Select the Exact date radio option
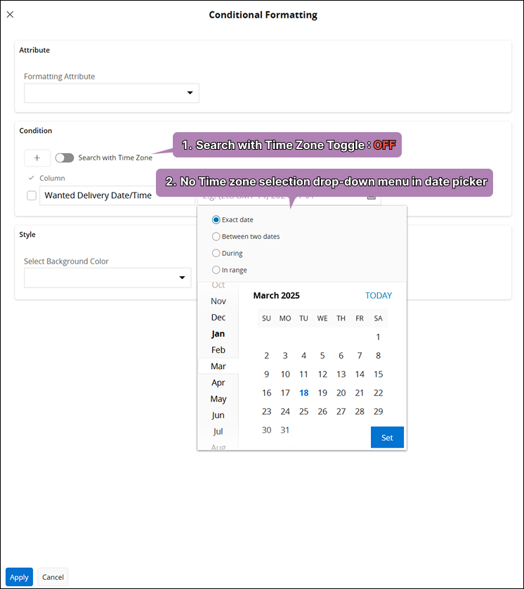Image resolution: width=524 pixels, height=589 pixels. (216, 220)
